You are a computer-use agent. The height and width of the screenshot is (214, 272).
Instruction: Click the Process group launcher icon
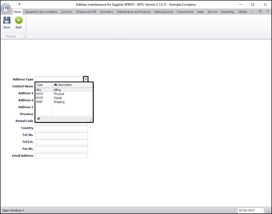point(24,37)
